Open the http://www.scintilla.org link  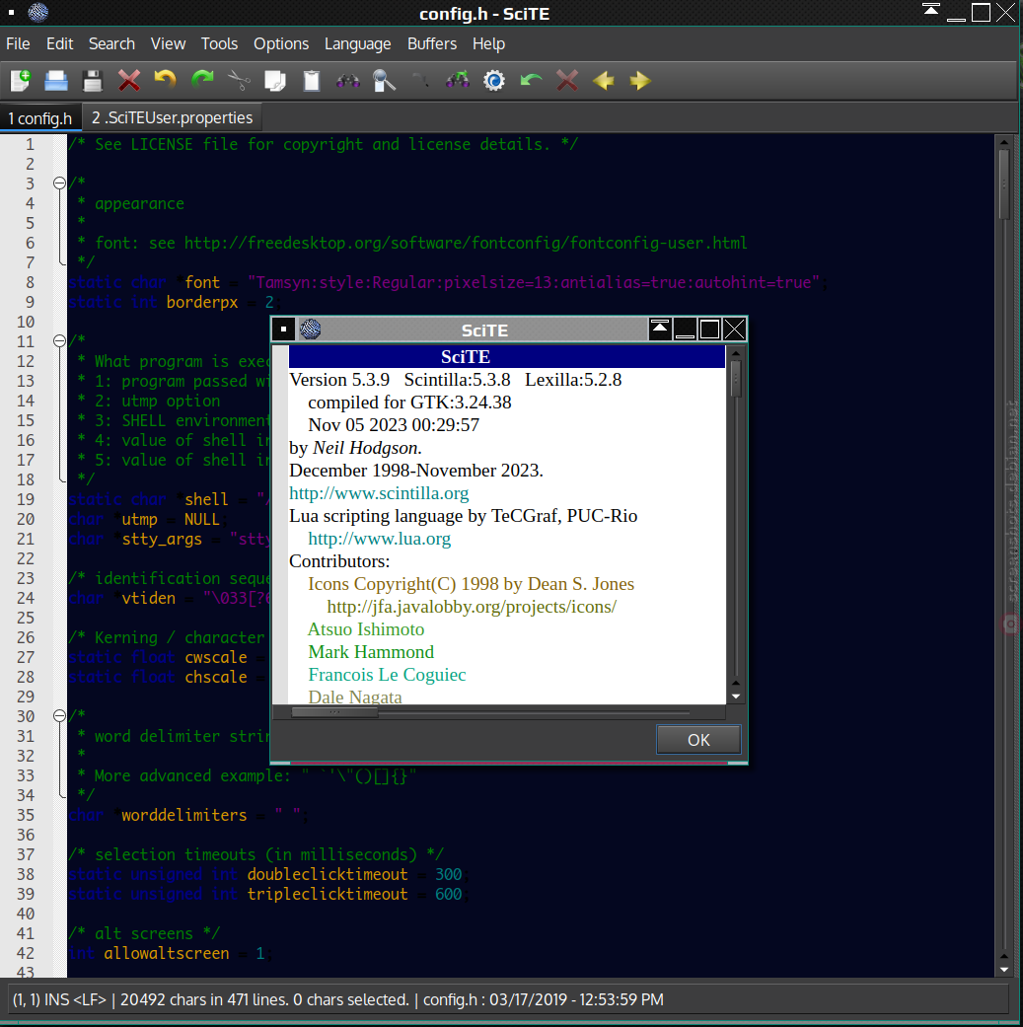coord(379,493)
